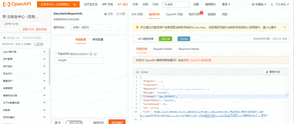The width and height of the screenshot is (294, 124).
Task: Switch to the Request Header tab
Action: click(163, 49)
